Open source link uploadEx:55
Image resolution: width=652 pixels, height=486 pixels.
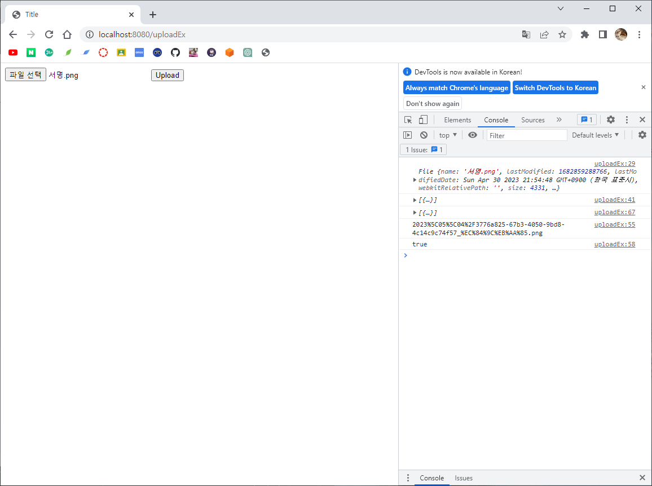[615, 224]
